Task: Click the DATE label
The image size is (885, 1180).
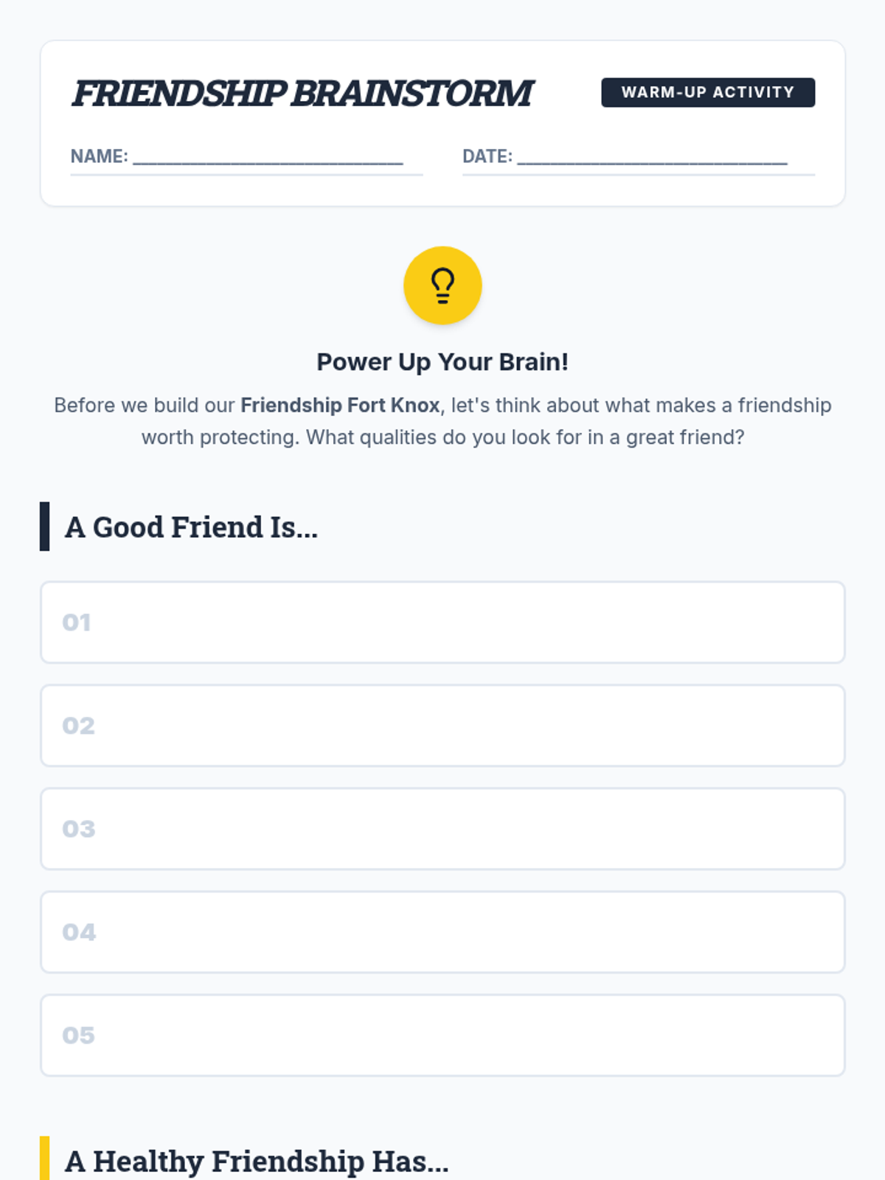Action: click(x=487, y=156)
